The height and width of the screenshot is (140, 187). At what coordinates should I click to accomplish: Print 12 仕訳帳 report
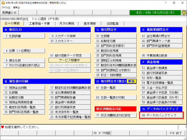click(24, 92)
